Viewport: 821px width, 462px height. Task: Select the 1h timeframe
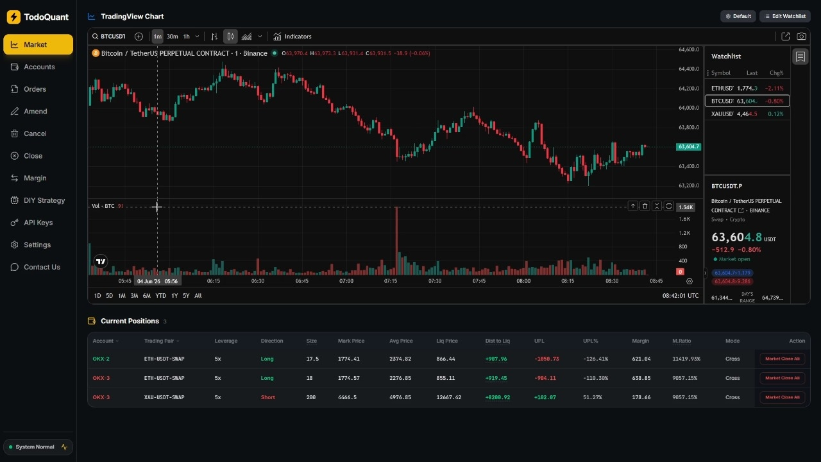[x=186, y=37]
